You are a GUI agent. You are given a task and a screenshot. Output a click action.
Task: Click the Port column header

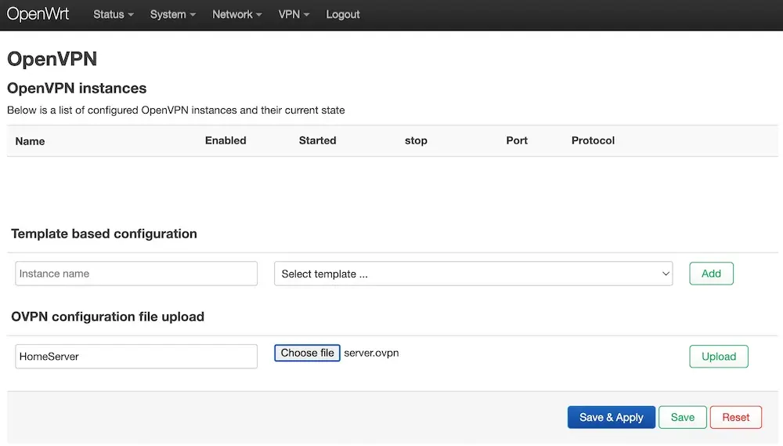(x=517, y=140)
